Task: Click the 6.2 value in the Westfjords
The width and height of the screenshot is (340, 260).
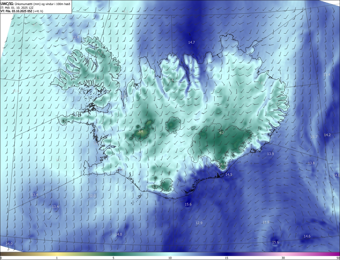Action: (x=97, y=78)
